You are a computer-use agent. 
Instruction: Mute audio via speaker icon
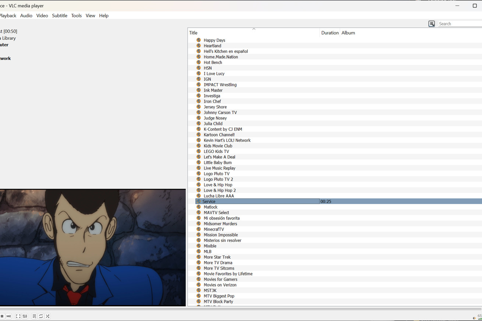tap(474, 318)
